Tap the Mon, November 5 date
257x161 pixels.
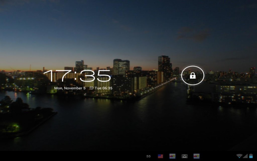70,88
